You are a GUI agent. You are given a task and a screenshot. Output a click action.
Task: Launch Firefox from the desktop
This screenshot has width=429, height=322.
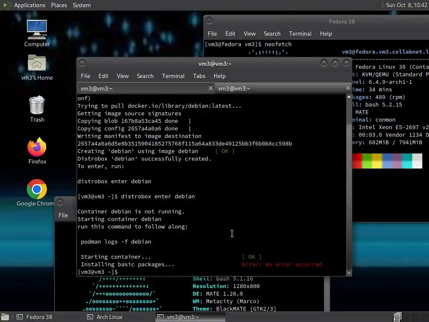[37, 151]
